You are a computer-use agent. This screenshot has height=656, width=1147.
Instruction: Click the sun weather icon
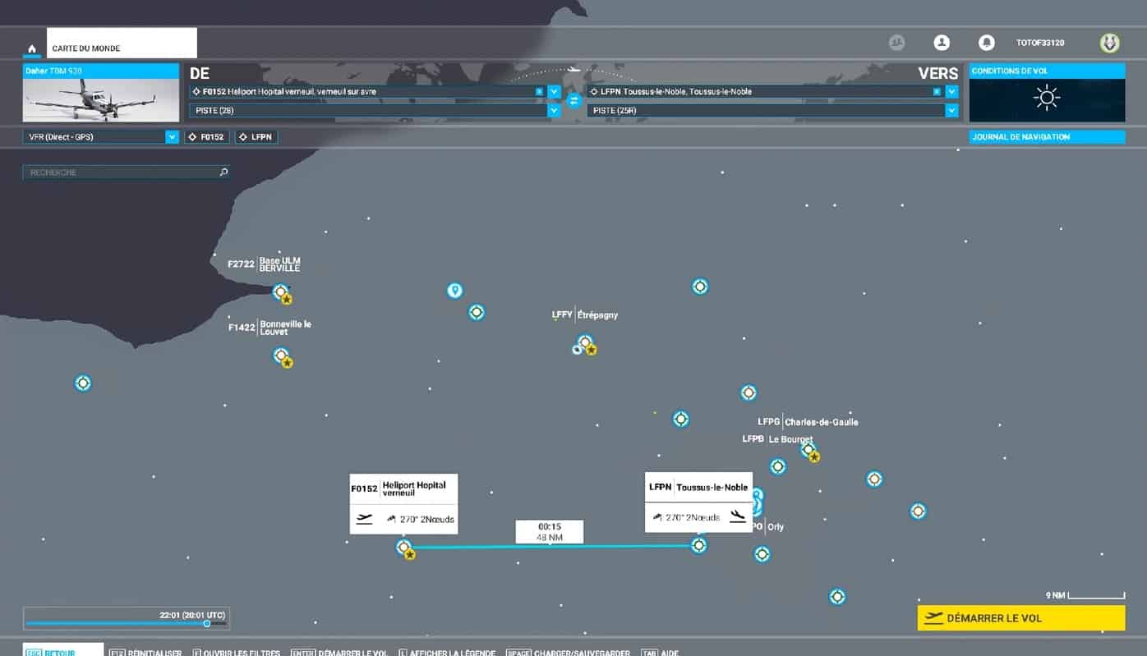(1046, 99)
